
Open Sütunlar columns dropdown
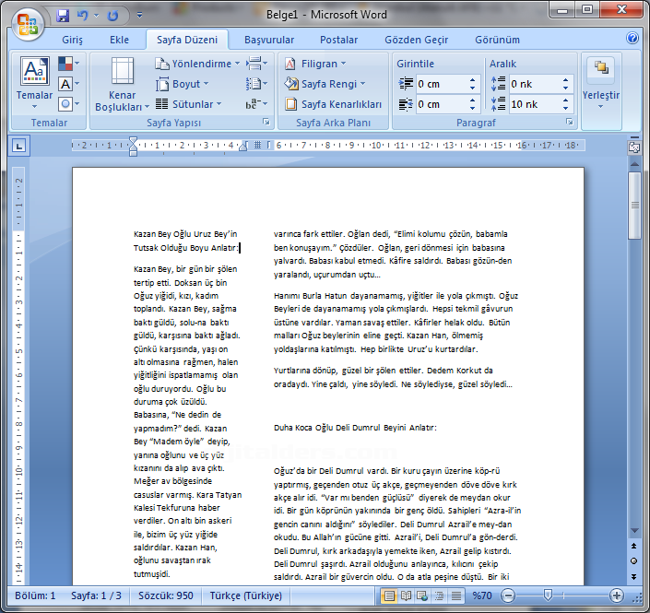pos(189,104)
